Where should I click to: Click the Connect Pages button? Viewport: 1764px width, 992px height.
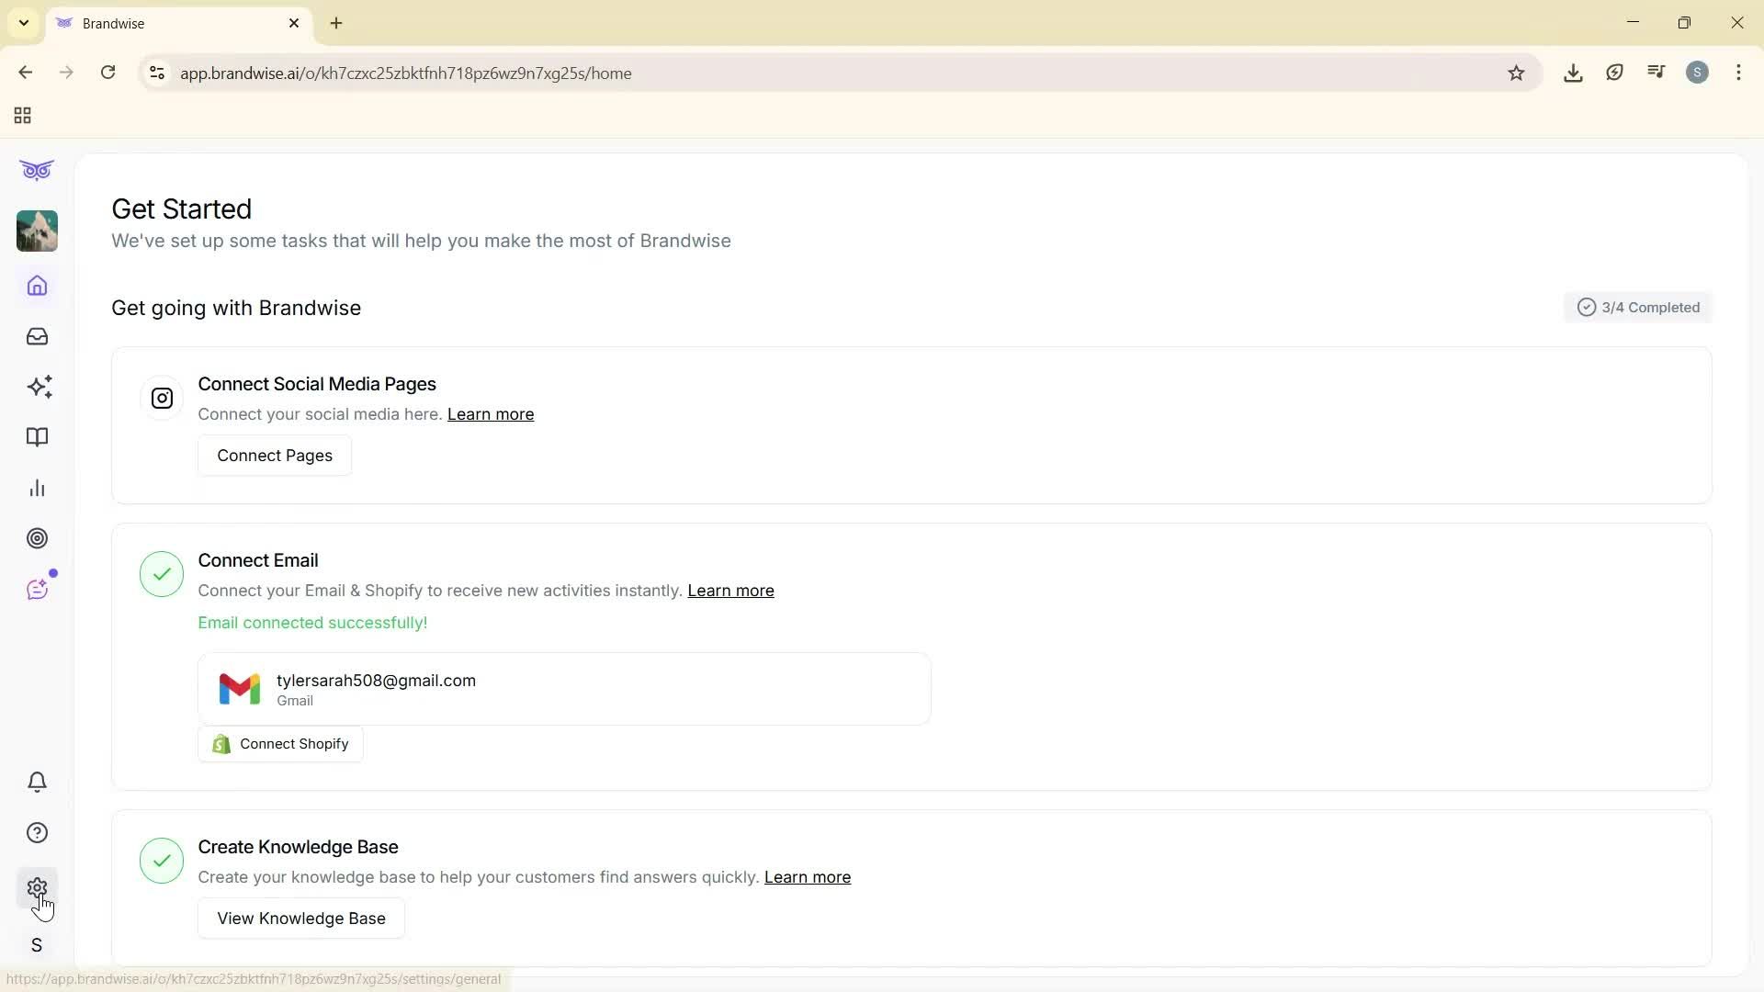click(x=274, y=455)
